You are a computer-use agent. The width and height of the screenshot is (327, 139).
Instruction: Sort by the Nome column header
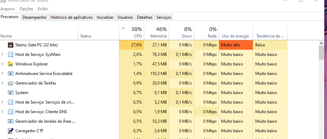coord(39,33)
